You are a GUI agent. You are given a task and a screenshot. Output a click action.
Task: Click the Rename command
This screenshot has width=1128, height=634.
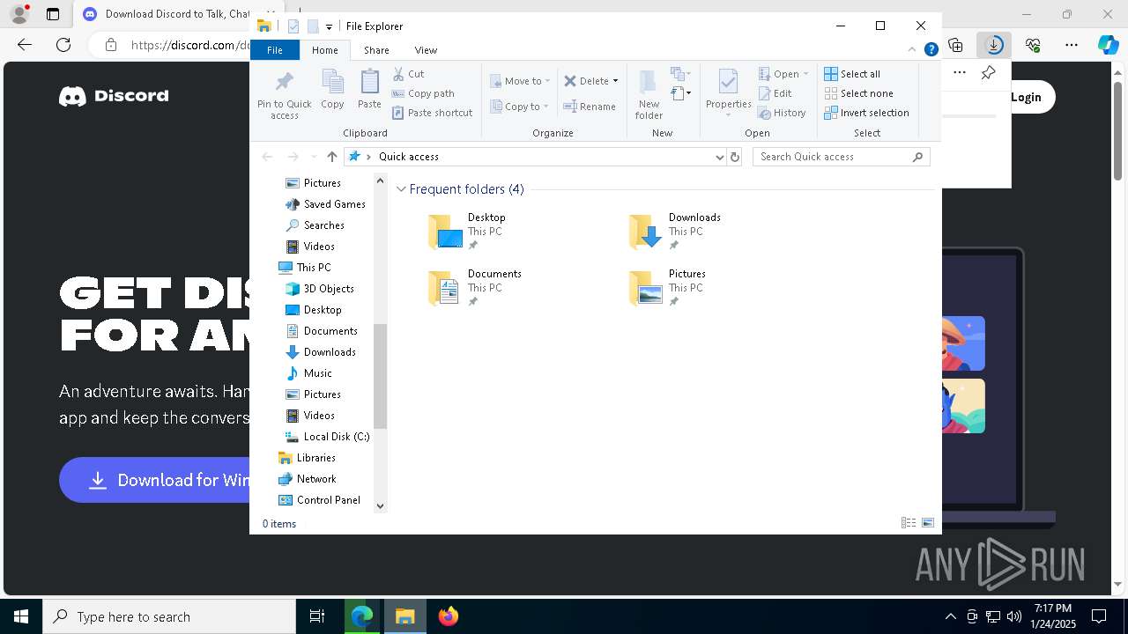tap(590, 107)
